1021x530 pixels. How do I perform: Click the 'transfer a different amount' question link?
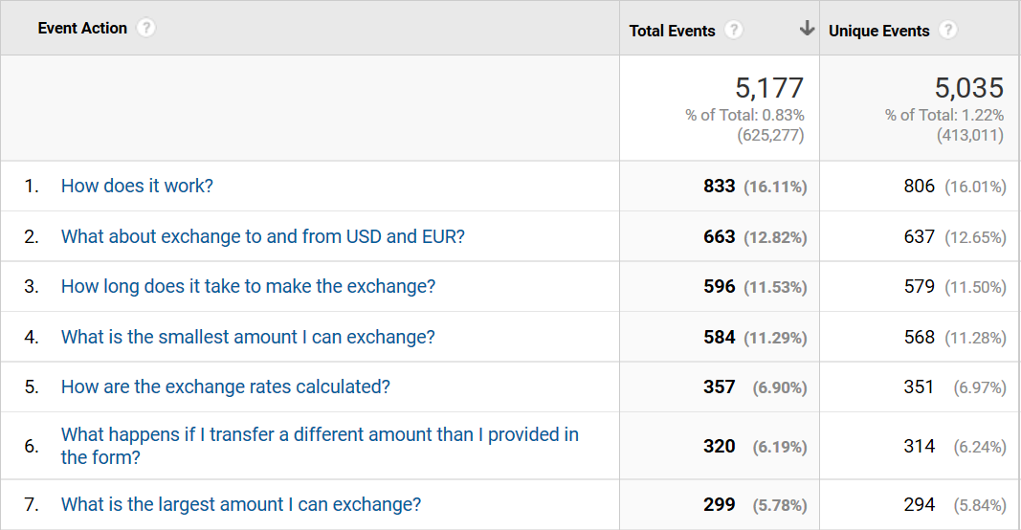[x=320, y=435]
